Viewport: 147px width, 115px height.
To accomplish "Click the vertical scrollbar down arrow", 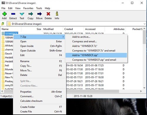I will point(144,88).
